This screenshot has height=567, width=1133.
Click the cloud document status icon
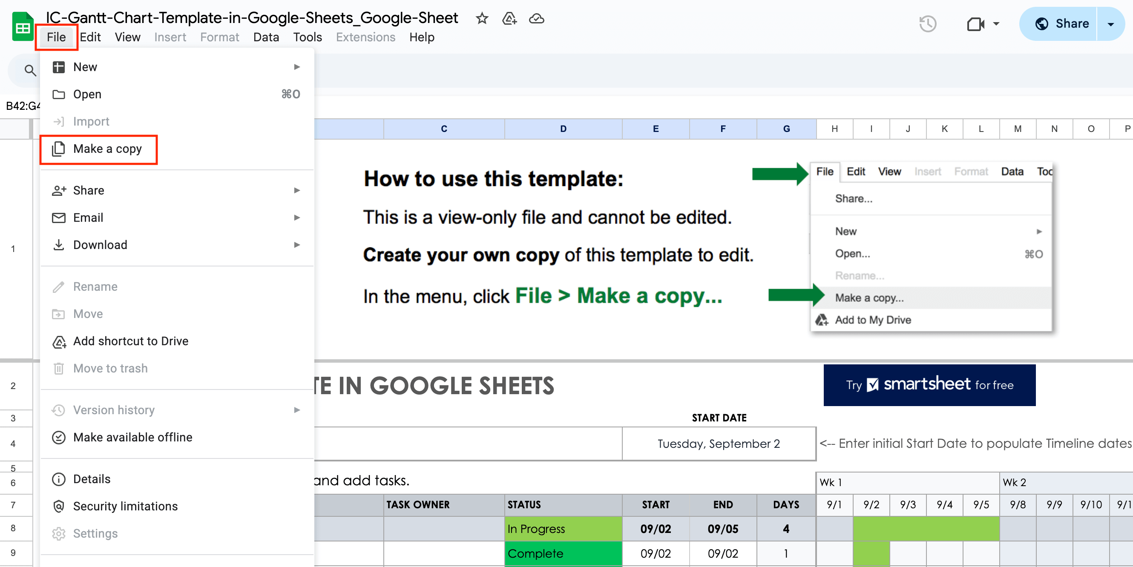click(x=536, y=18)
